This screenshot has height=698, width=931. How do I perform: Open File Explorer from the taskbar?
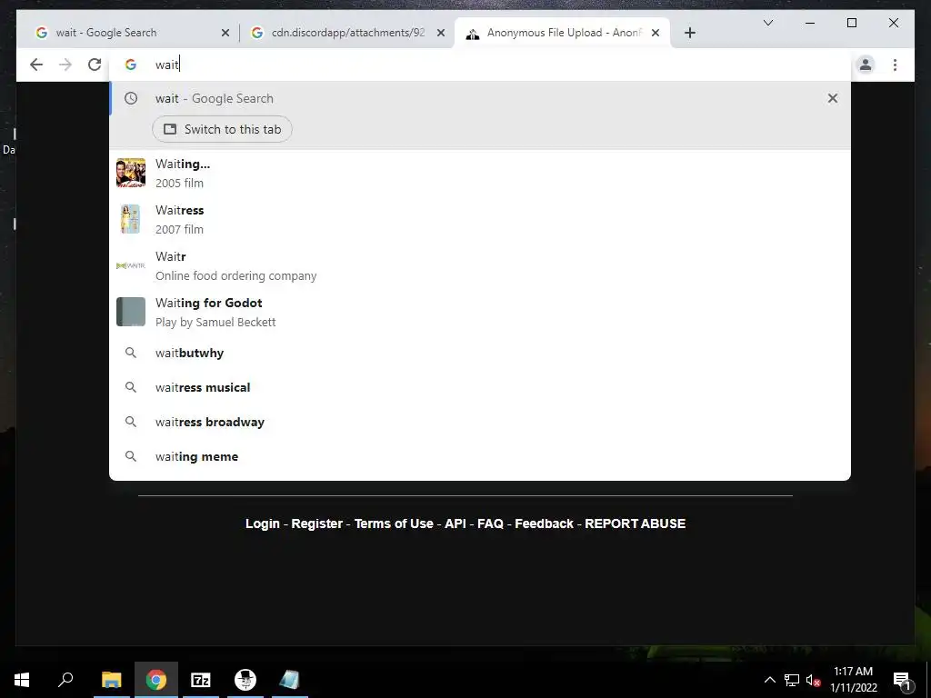(111, 680)
